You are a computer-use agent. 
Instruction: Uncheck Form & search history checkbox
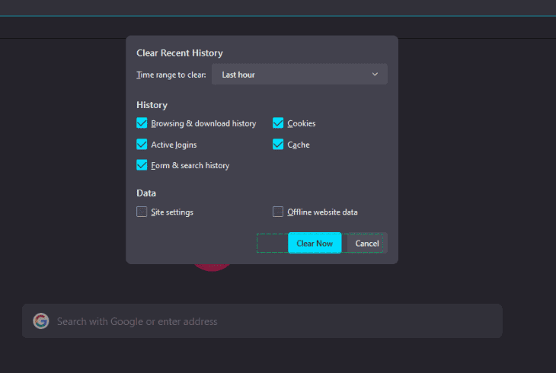click(142, 165)
